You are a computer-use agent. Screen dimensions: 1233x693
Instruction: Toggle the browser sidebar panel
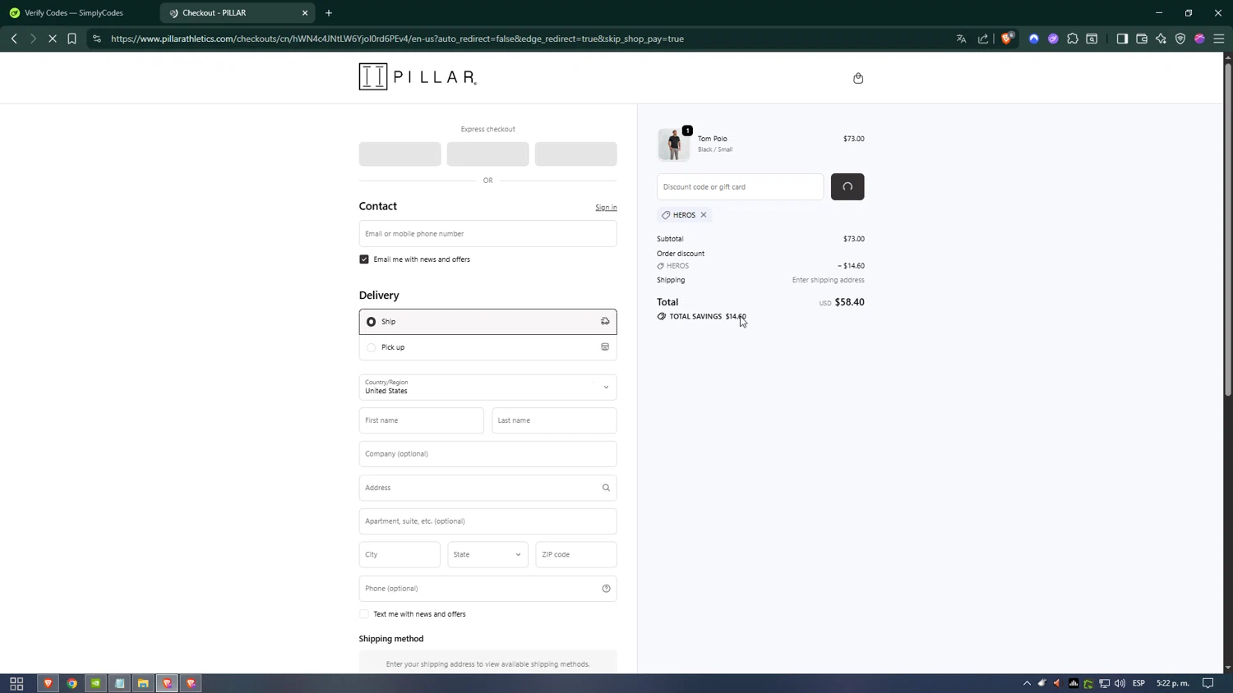coord(1122,39)
